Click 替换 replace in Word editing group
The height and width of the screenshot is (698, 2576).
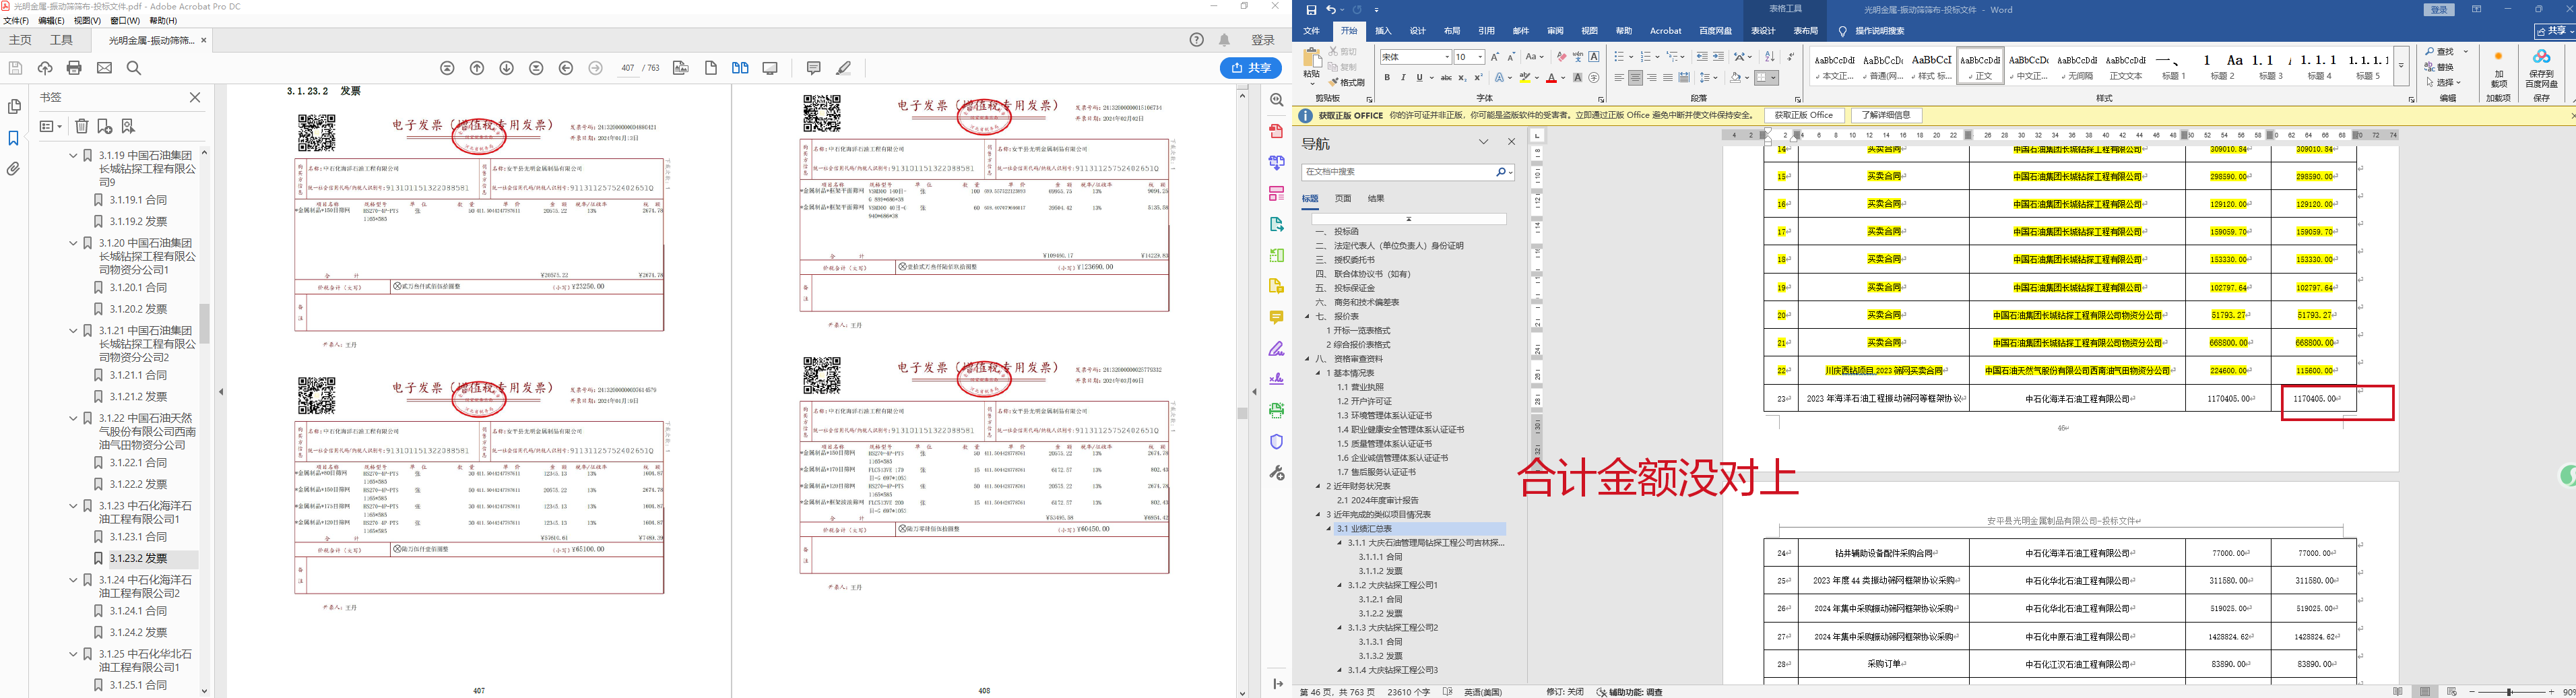click(x=2438, y=67)
